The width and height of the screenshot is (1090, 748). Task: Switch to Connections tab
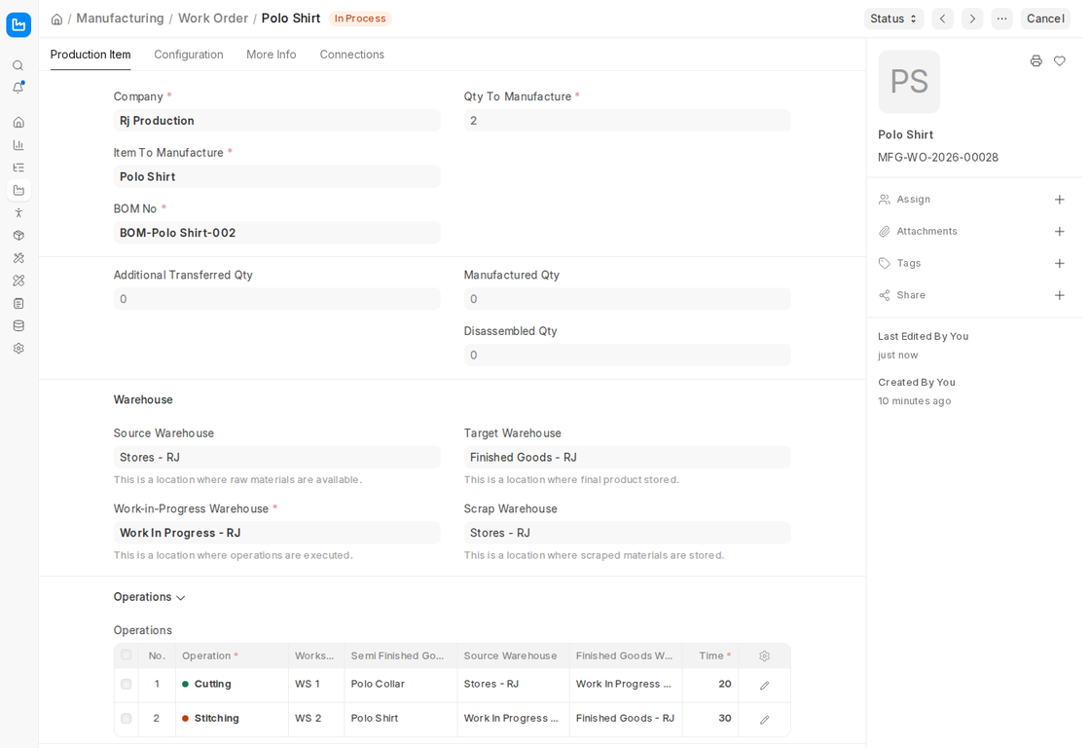point(351,55)
